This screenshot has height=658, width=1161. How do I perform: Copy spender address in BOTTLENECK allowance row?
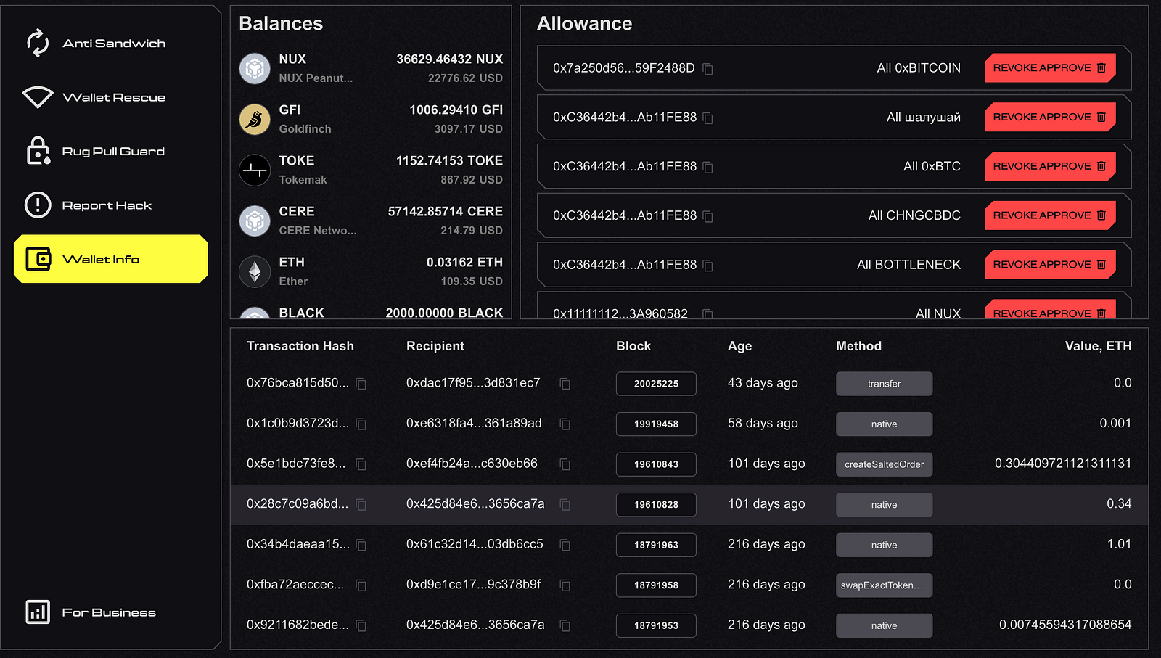(708, 266)
